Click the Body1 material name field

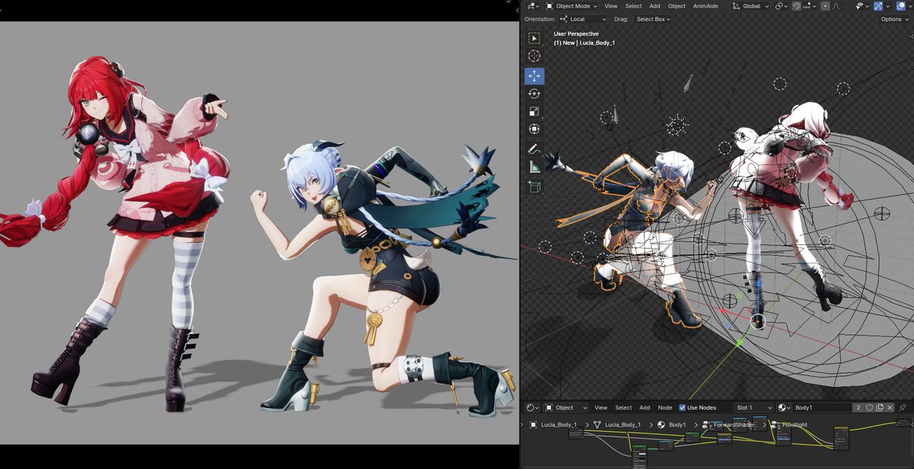point(823,407)
